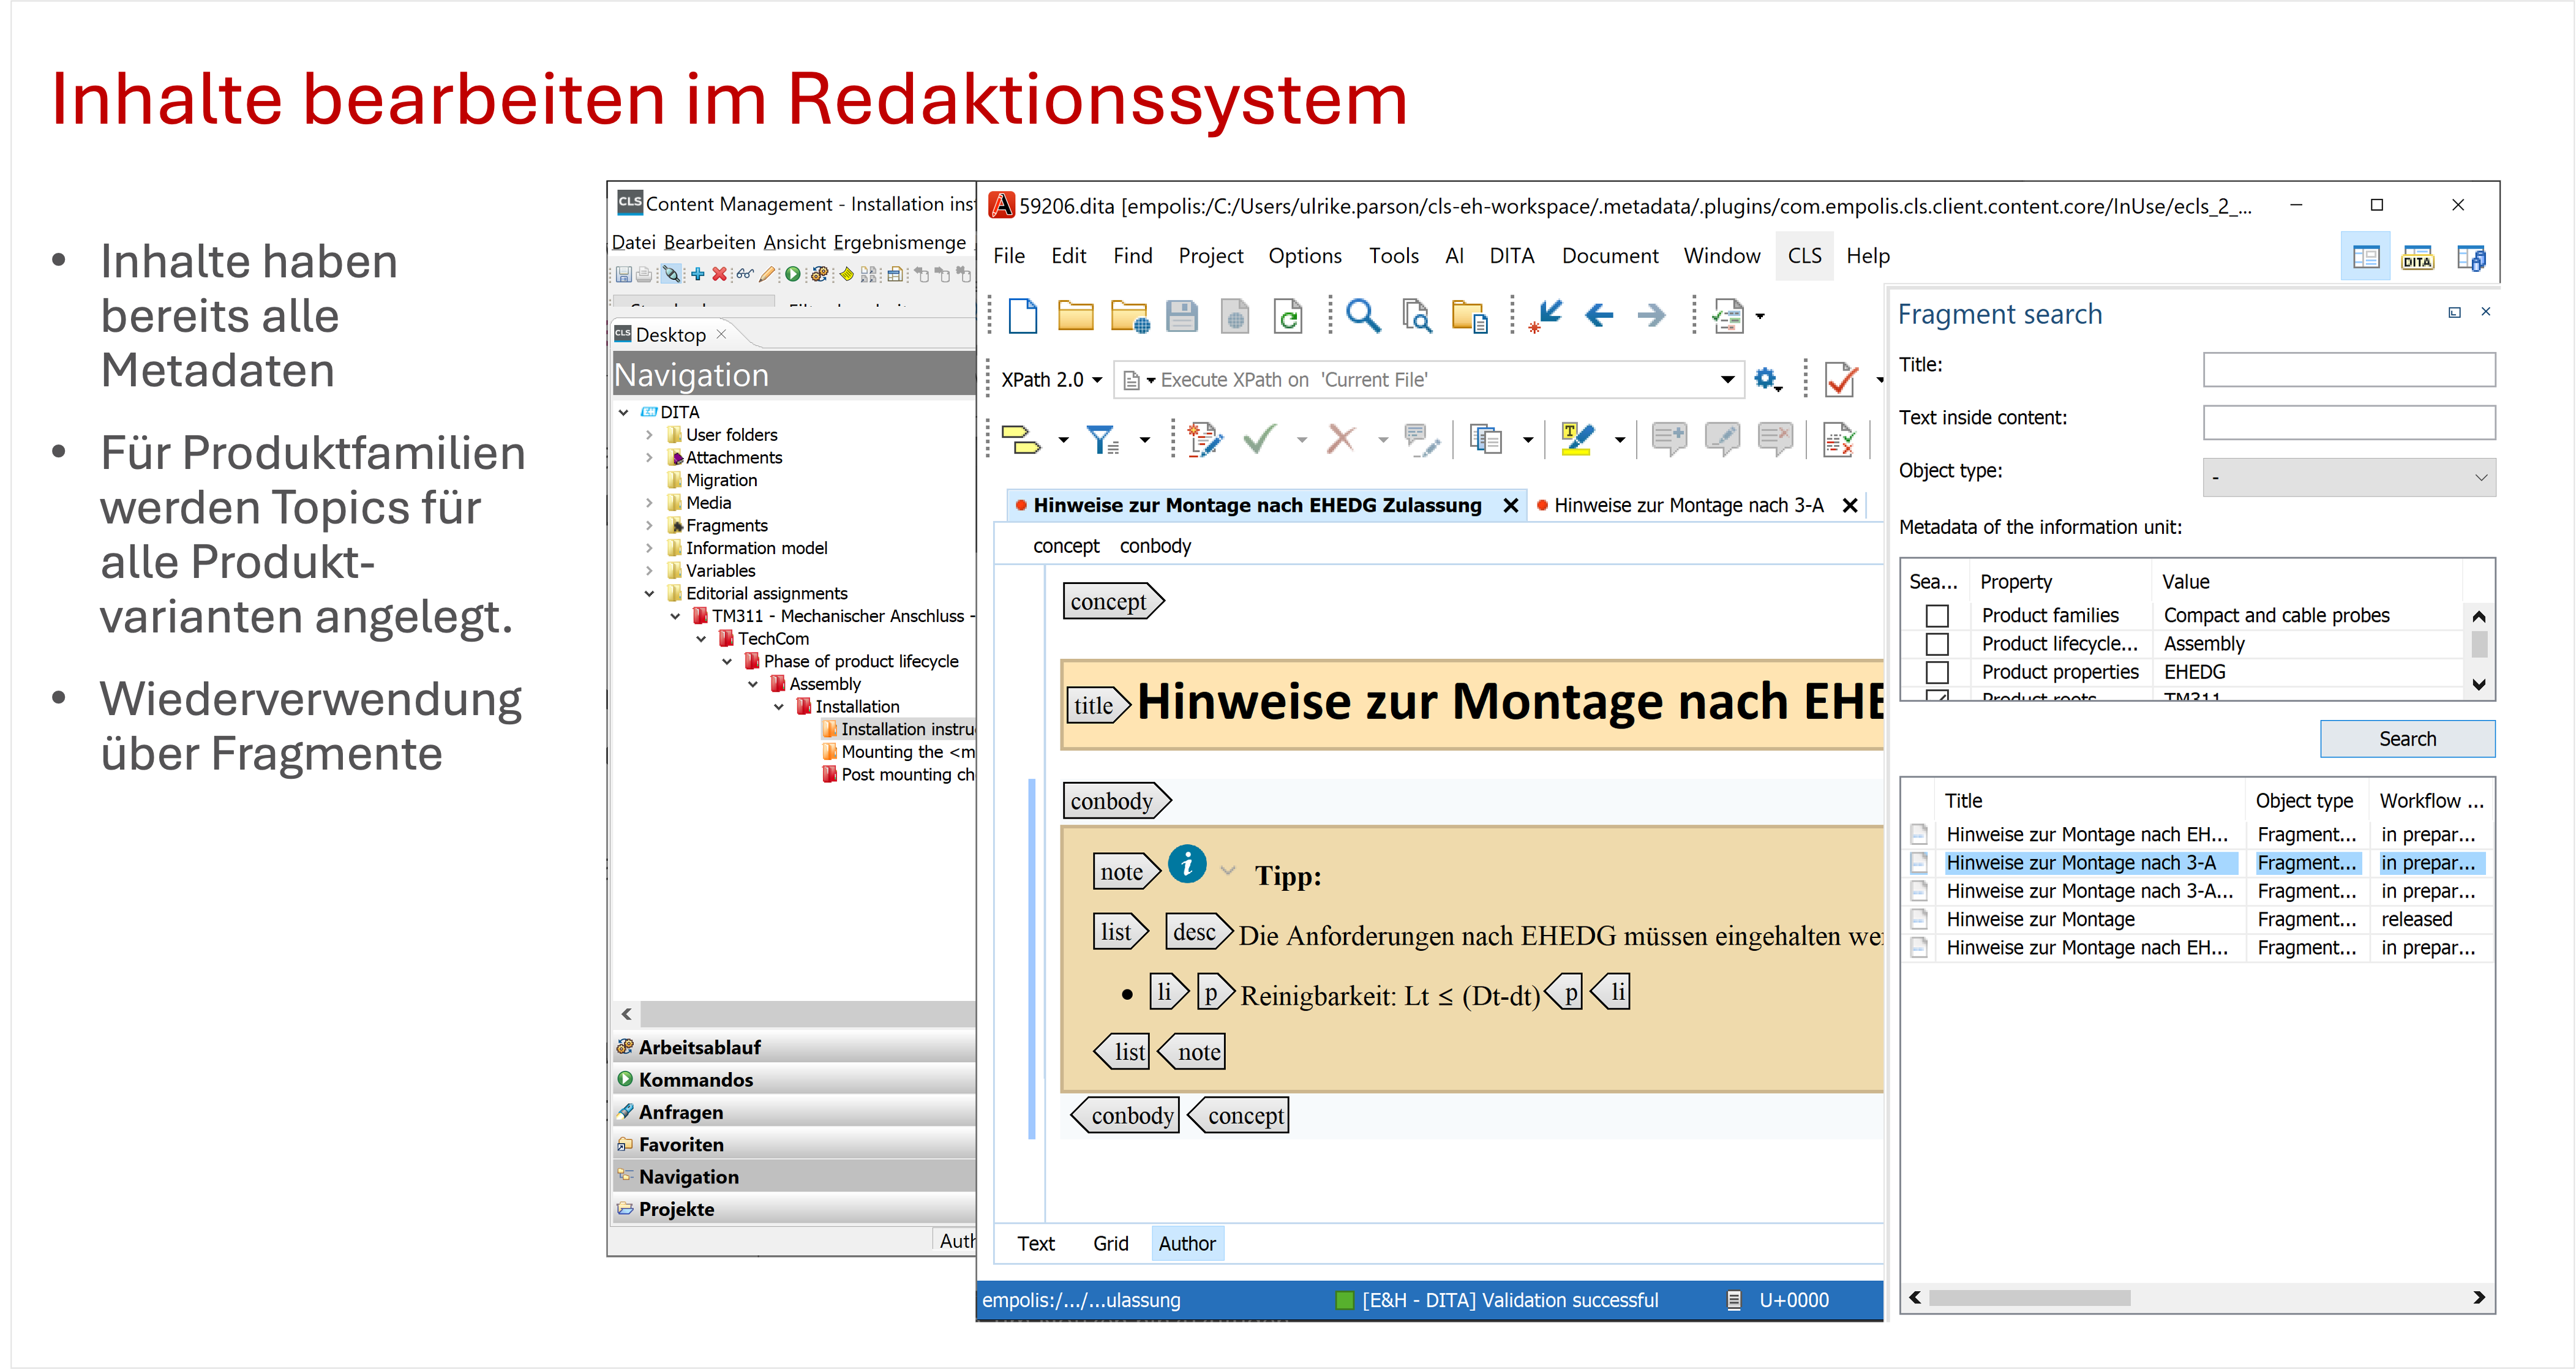
Task: Expand the User folders tree node
Action: click(x=649, y=434)
